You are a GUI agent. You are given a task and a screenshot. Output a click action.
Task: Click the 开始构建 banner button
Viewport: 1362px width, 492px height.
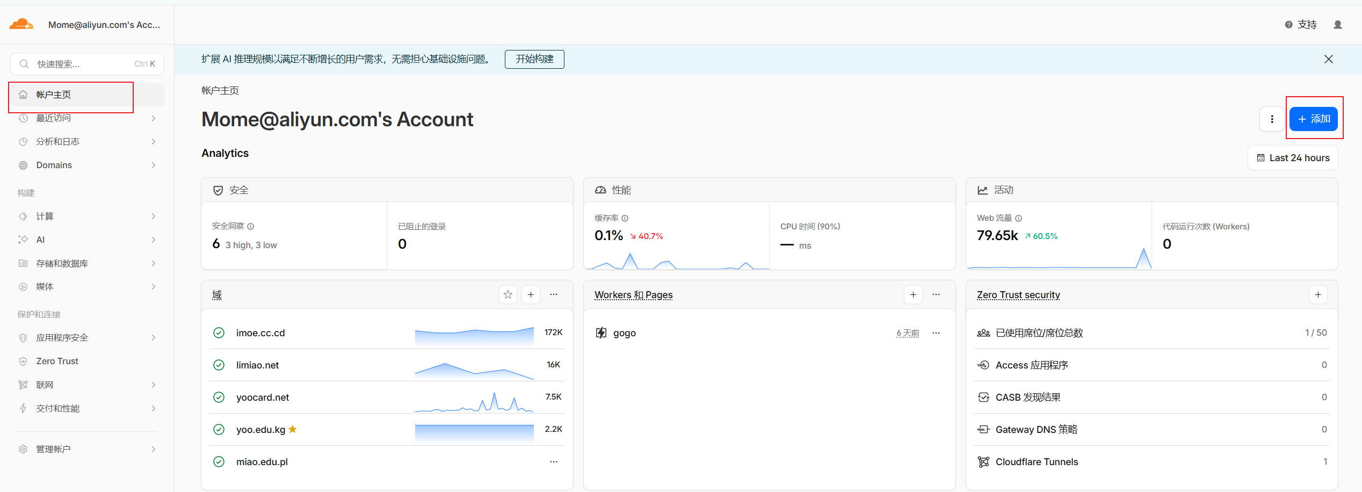click(x=534, y=59)
